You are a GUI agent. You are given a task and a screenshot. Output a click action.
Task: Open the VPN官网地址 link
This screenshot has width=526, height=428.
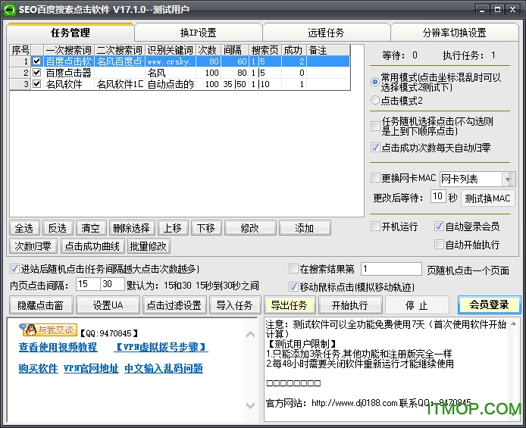point(91,368)
